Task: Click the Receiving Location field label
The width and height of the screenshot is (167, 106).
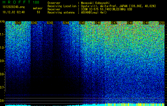Action: (62, 6)
